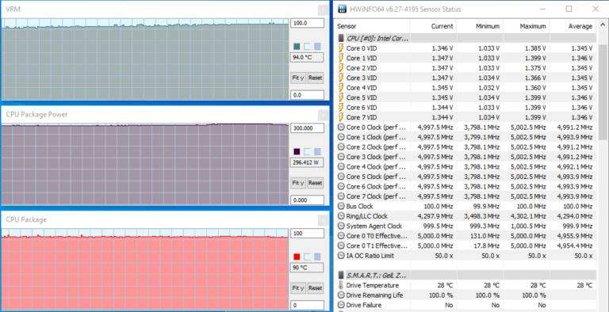This screenshot has width=609, height=312.
Task: Edit the CPU Package Power 300.000 max field
Action: (307, 128)
